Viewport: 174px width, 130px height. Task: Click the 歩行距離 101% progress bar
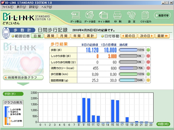pyautogui.click(x=128, y=74)
